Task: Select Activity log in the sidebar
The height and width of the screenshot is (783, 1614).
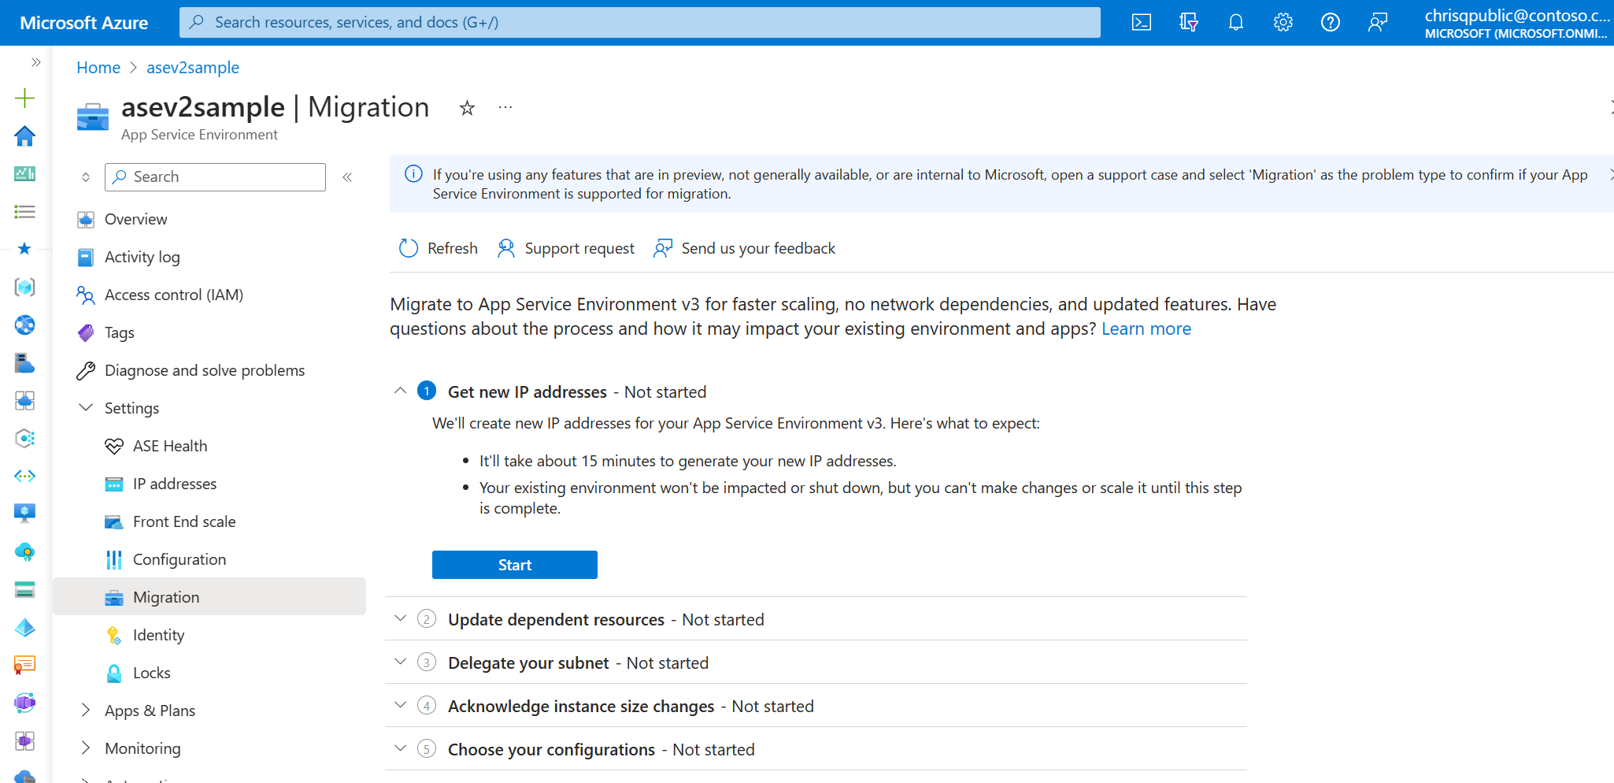Action: point(142,257)
